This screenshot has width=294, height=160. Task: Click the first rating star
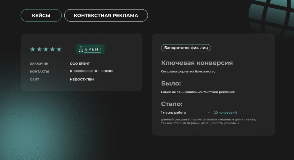click(33, 49)
